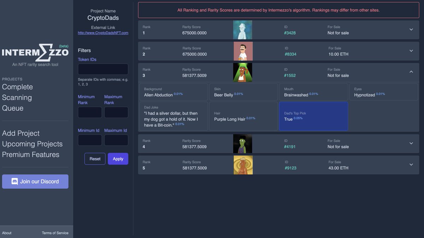Image resolution: width=424 pixels, height=238 pixels.
Task: Open Terms of Service link
Action: (x=55, y=233)
